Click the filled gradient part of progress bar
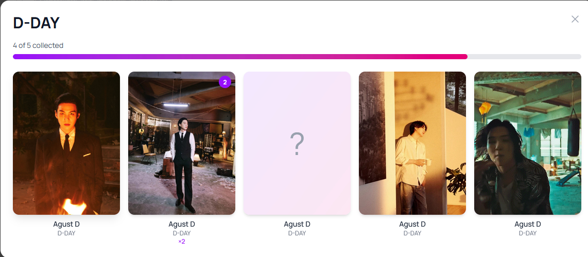This screenshot has width=588, height=257. (x=240, y=57)
